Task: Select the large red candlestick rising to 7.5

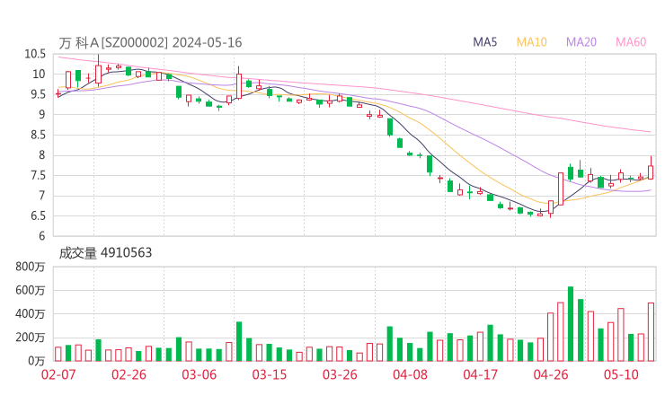Action: pos(561,189)
